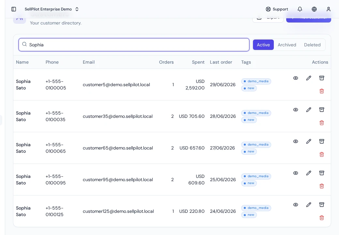
Task: Edit customer5 with pencil icon
Action: pos(309,78)
